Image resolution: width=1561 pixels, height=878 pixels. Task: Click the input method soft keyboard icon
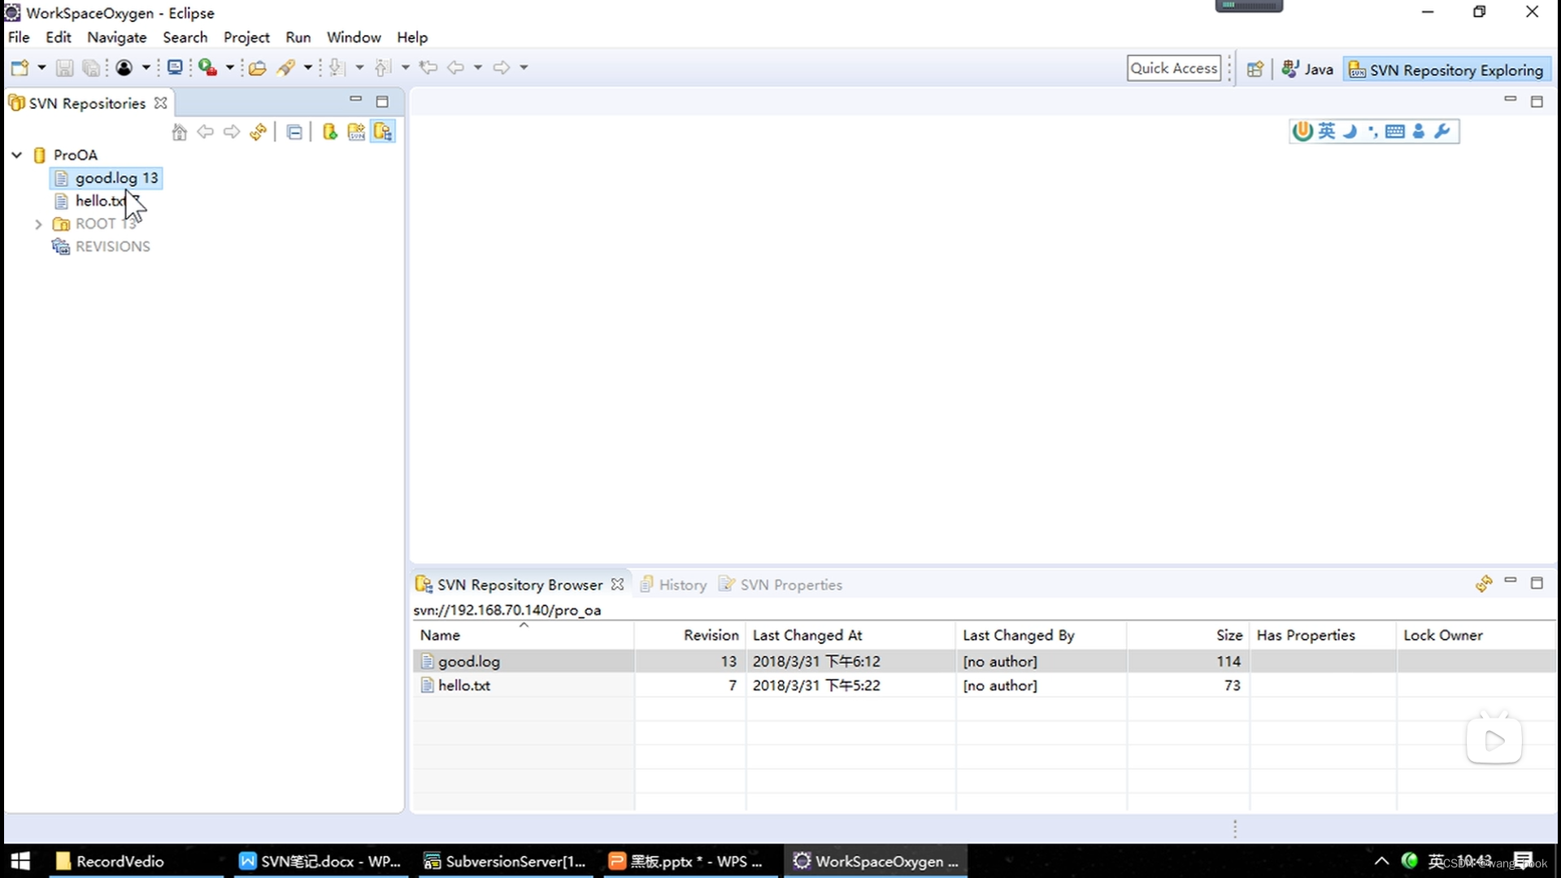click(x=1395, y=132)
